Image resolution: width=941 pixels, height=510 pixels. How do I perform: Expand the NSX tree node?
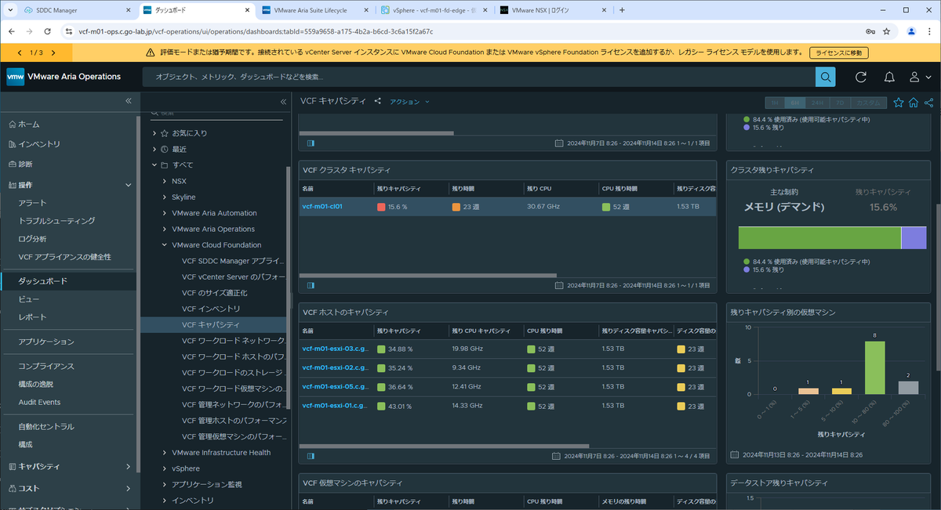pos(164,181)
